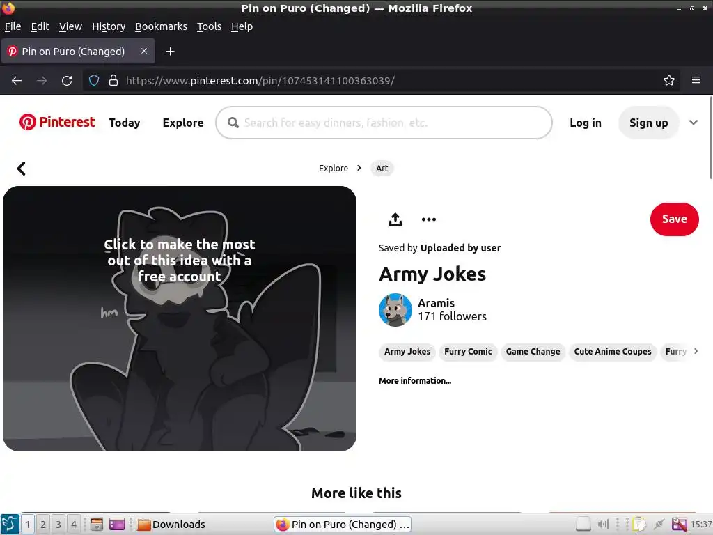The width and height of the screenshot is (713, 535).
Task: Click the Sign up button
Action: point(648,123)
